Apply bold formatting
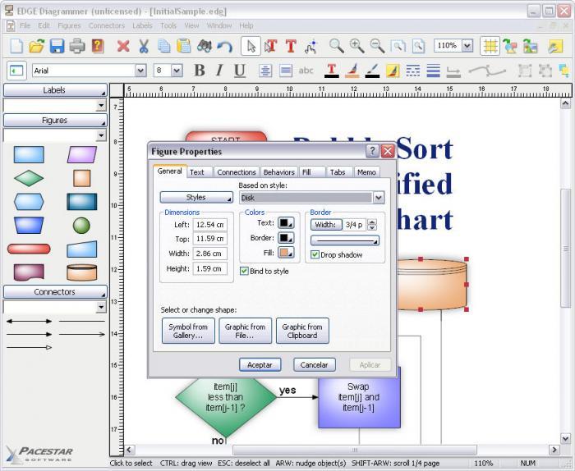 point(200,71)
